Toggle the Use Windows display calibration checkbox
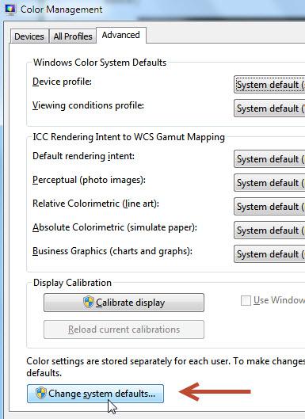This screenshot has height=419, width=305. click(x=246, y=300)
